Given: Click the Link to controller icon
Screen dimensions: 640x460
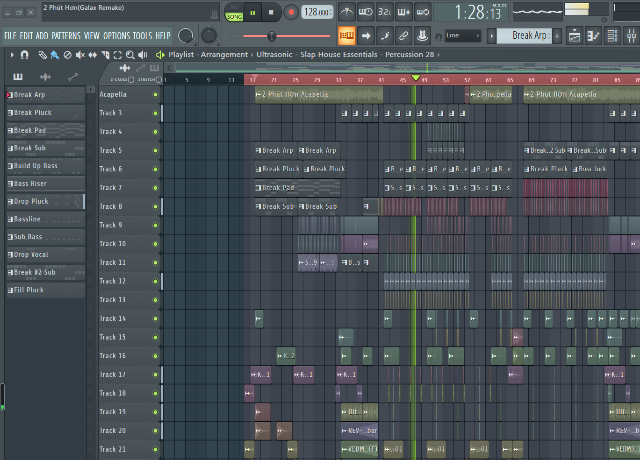Looking at the screenshot, I should tap(403, 35).
